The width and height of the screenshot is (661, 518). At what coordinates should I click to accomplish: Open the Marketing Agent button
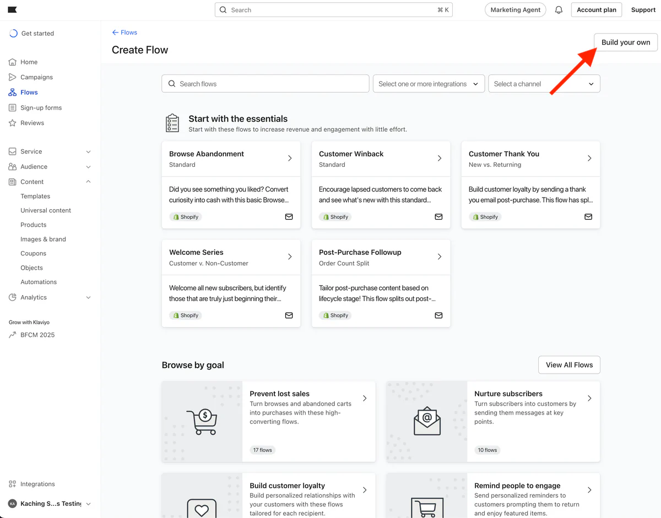click(x=516, y=10)
